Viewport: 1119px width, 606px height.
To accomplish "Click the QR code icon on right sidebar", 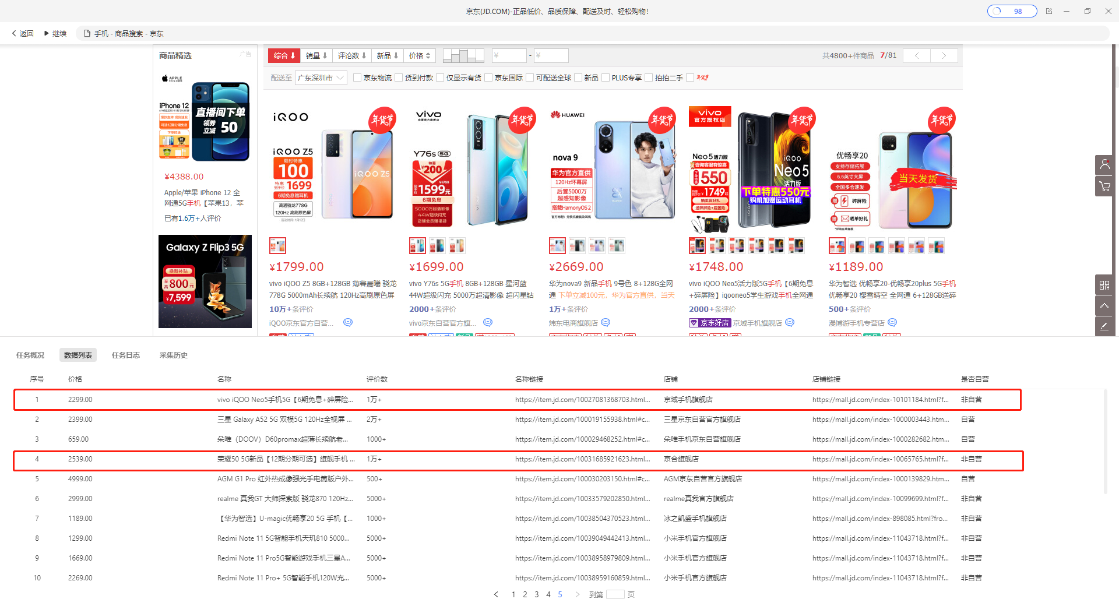I will coord(1104,285).
